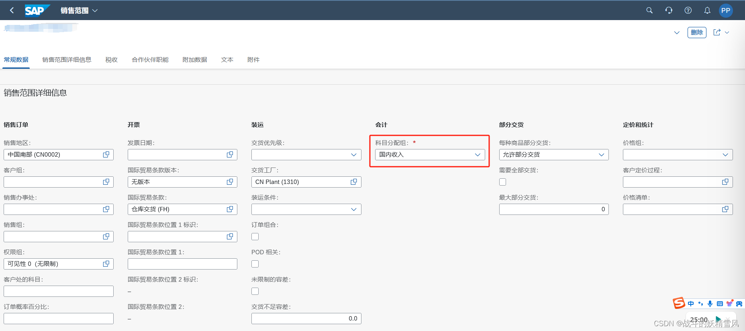Click the PP user avatar
The width and height of the screenshot is (745, 331).
point(726,10)
